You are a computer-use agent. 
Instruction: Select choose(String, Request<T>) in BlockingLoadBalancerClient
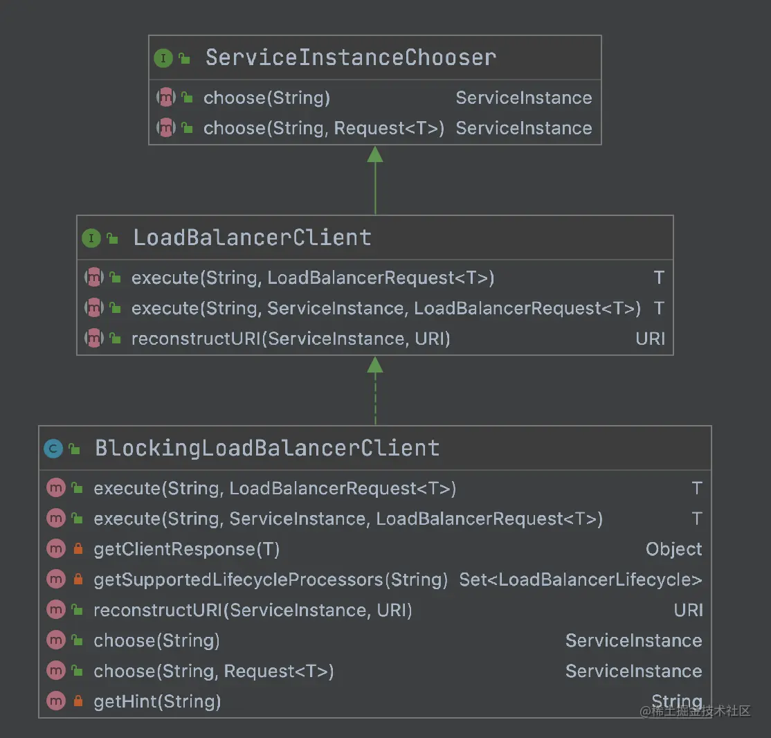tap(214, 671)
